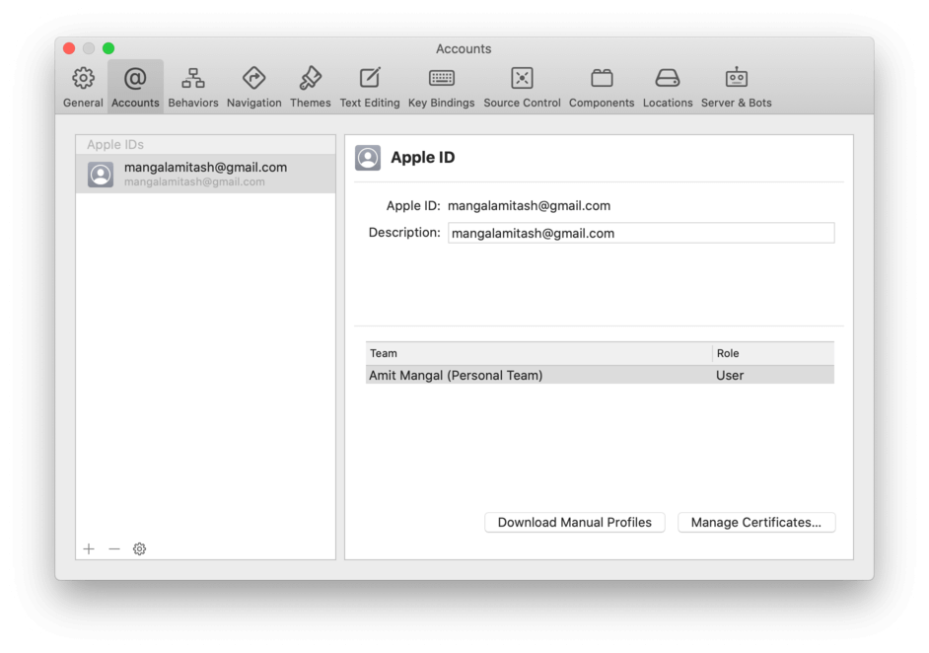929x653 pixels.
Task: Click the Apple ID email value text
Action: (529, 205)
